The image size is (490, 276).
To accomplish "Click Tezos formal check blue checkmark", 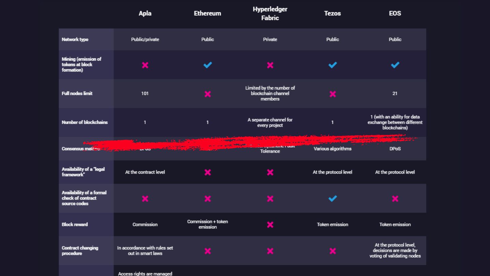I will tap(332, 198).
